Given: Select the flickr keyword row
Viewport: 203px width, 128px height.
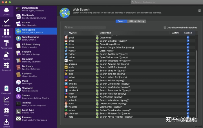Looking at the screenshot, I should coord(130,94).
